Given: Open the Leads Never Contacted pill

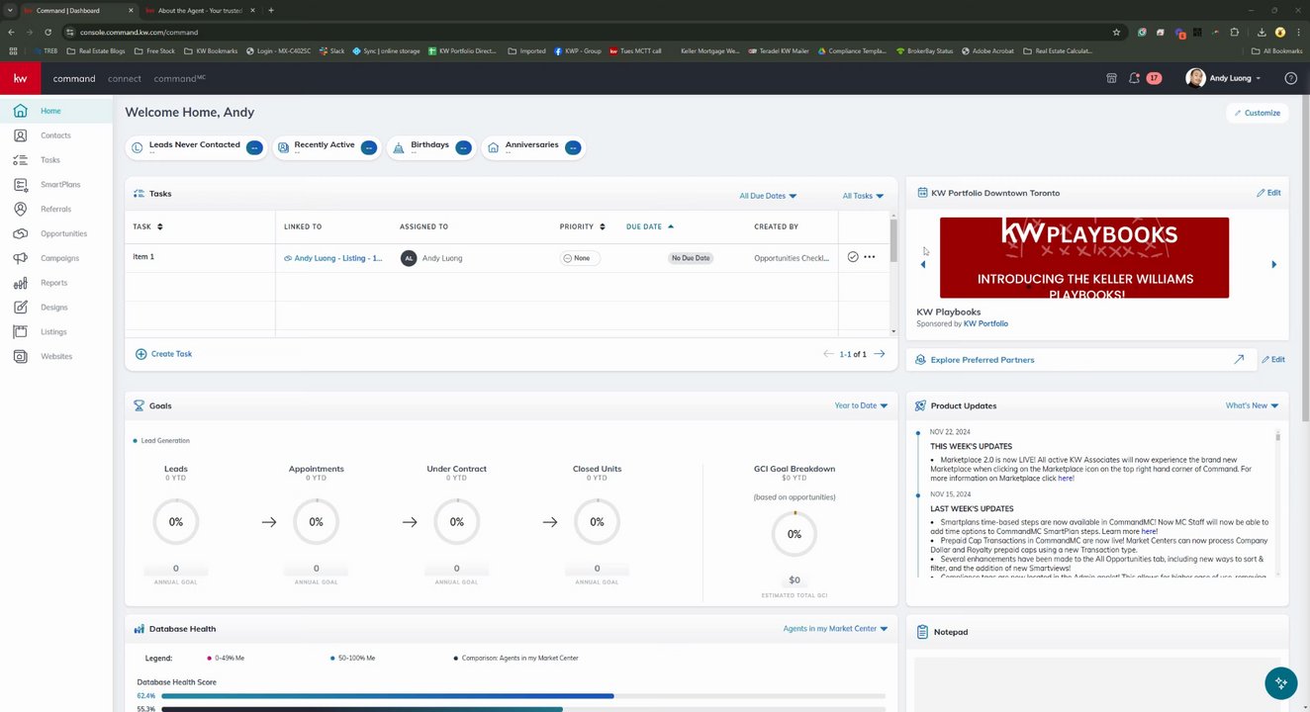Looking at the screenshot, I should point(196,147).
